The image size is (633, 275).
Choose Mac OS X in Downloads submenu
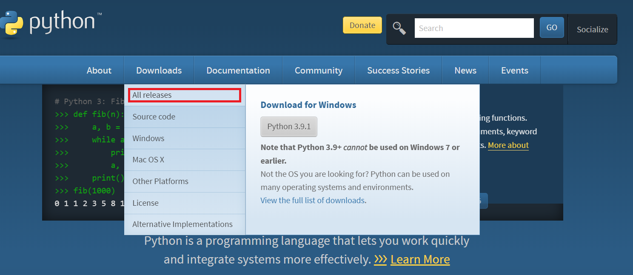coord(185,160)
